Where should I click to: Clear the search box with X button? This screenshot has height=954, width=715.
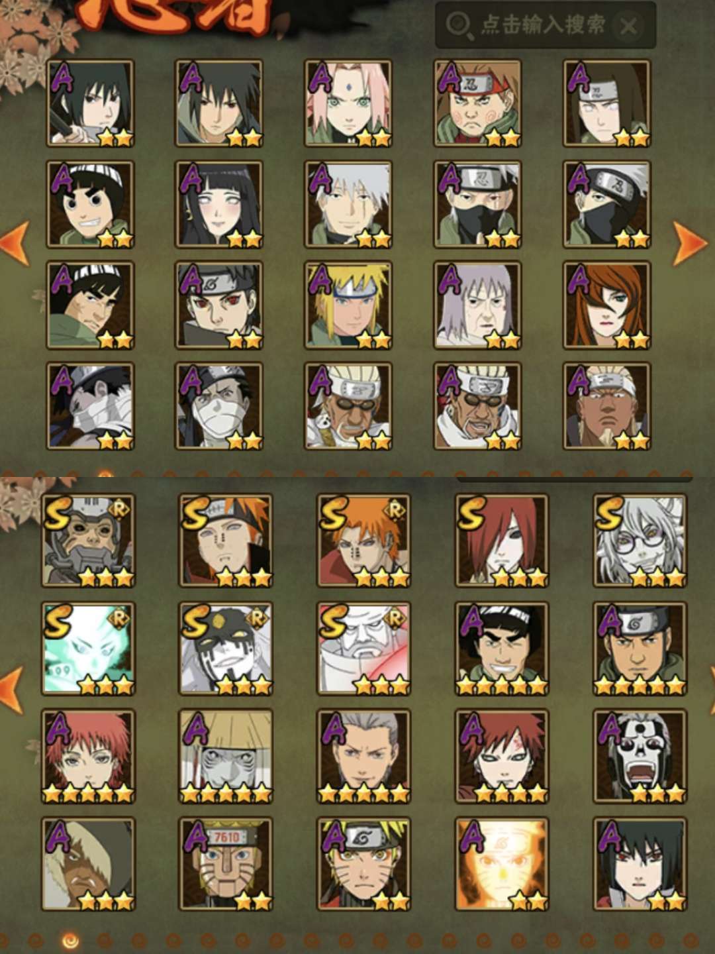coord(628,26)
